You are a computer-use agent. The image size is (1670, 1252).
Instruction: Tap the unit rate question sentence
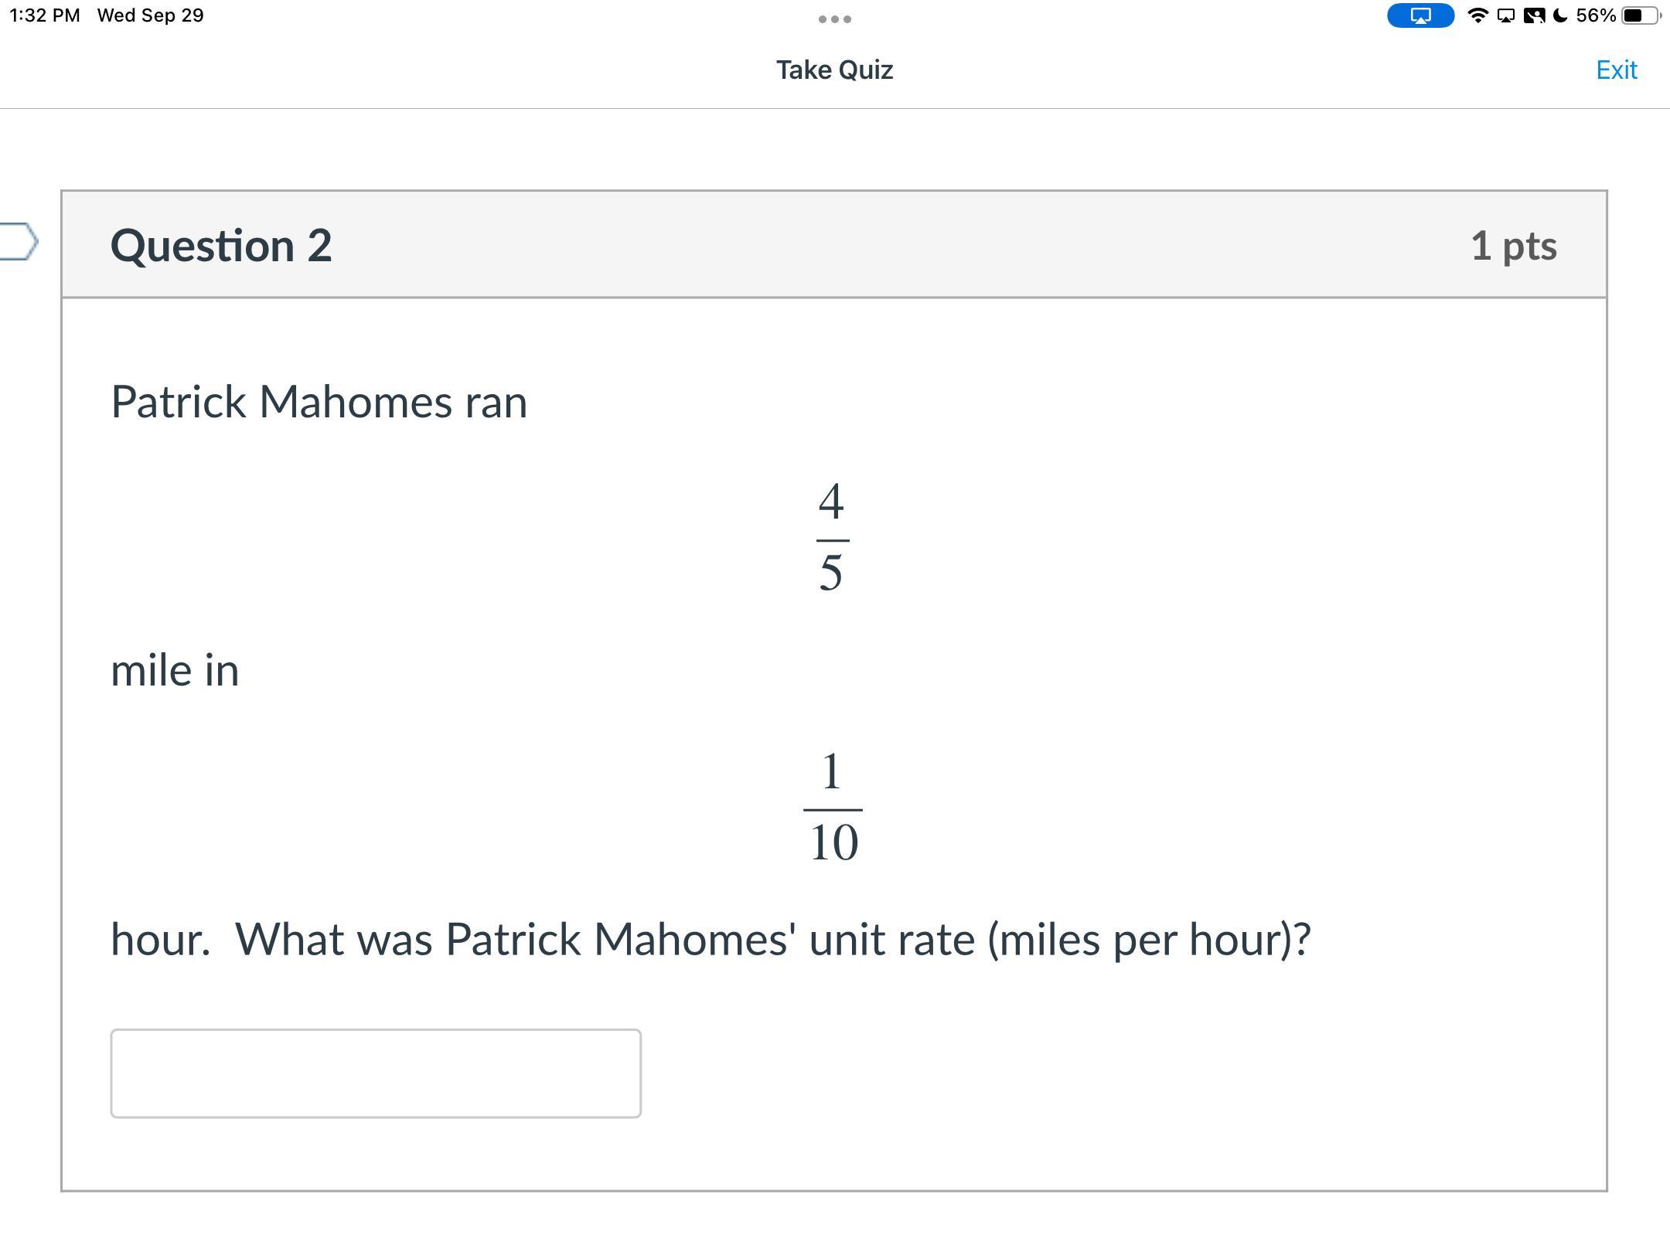pos(710,940)
